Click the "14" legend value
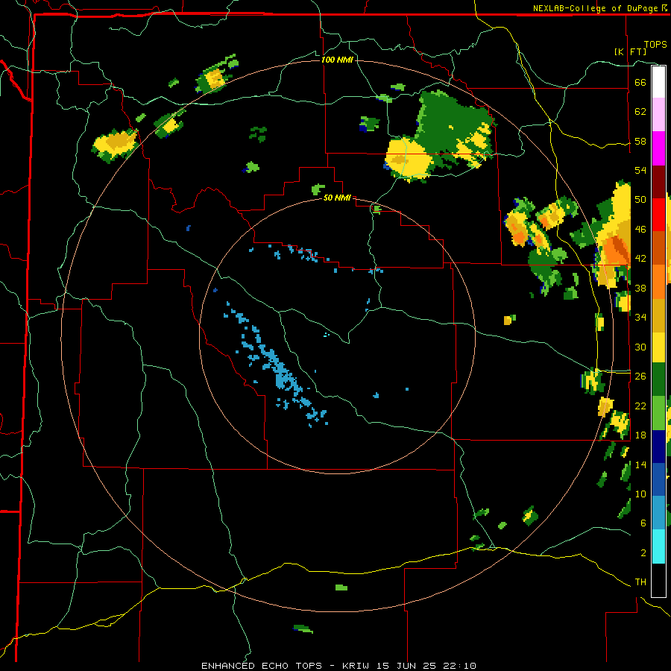The height and width of the screenshot is (671, 671). coord(640,464)
